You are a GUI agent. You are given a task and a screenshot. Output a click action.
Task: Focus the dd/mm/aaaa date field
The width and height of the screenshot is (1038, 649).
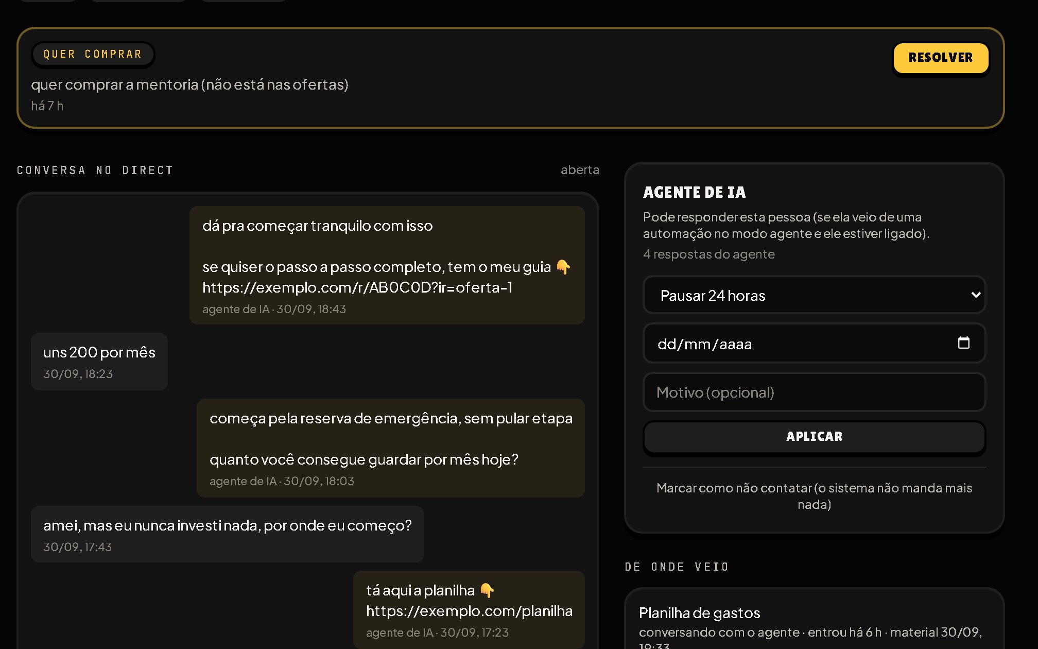tap(814, 344)
